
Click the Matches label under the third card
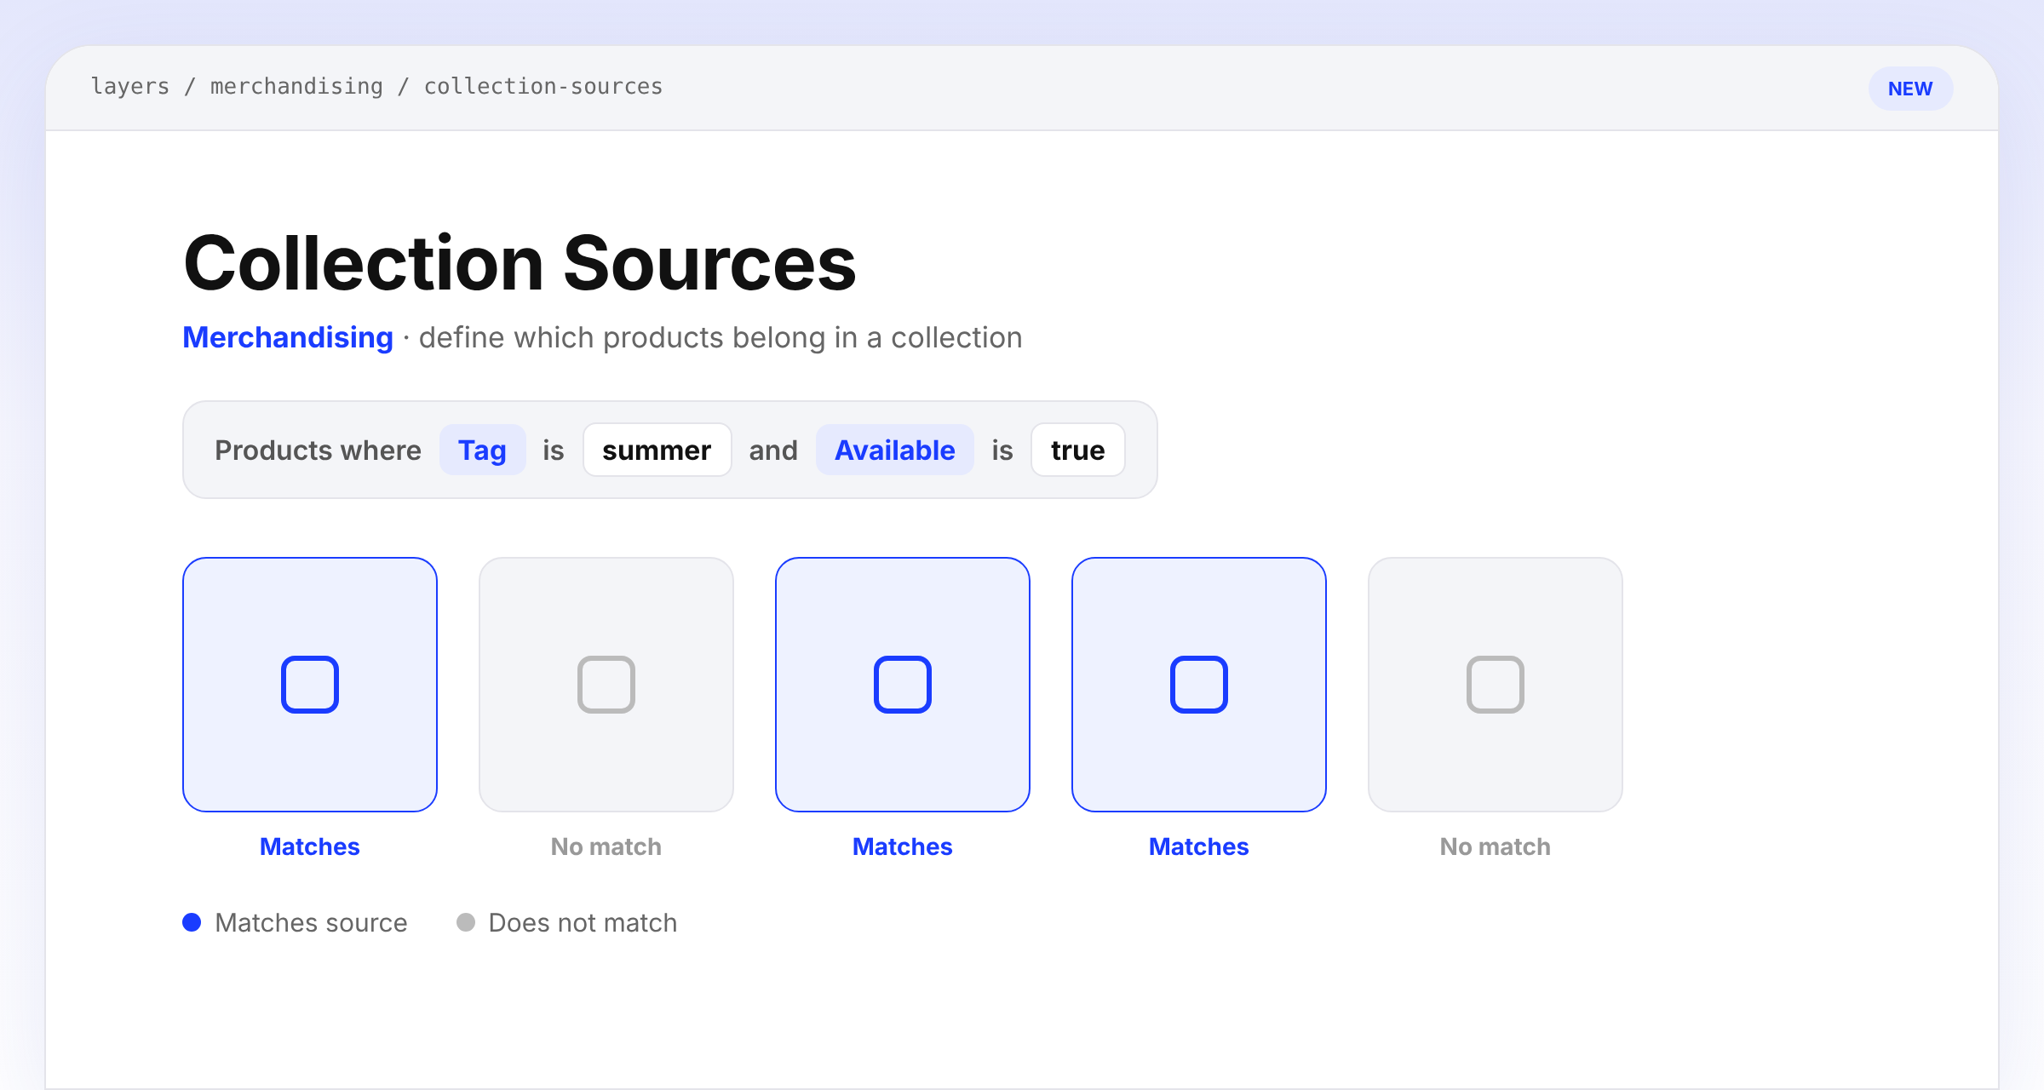coord(903,846)
